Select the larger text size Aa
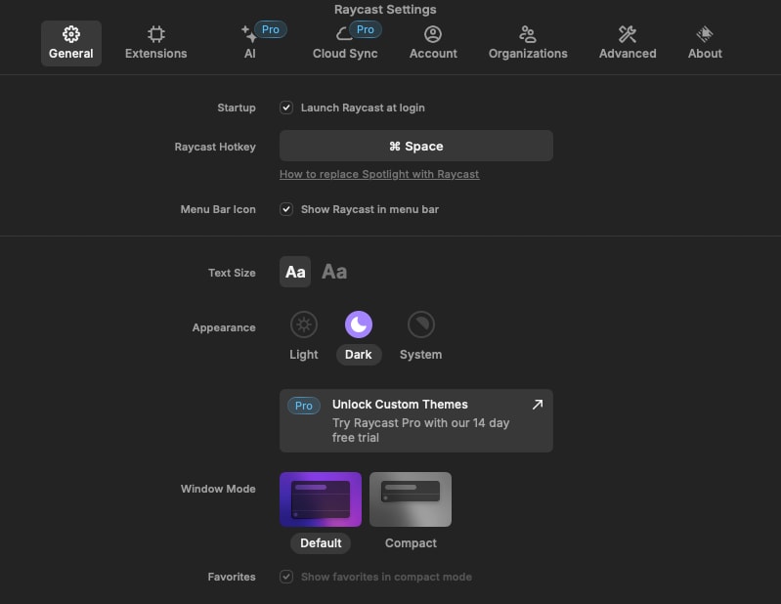Image resolution: width=781 pixels, height=604 pixels. (x=334, y=272)
